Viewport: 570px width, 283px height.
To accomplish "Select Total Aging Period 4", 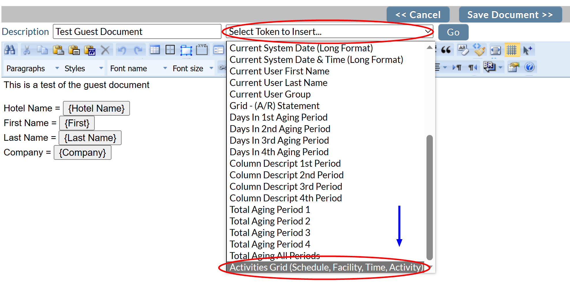I will [326, 244].
